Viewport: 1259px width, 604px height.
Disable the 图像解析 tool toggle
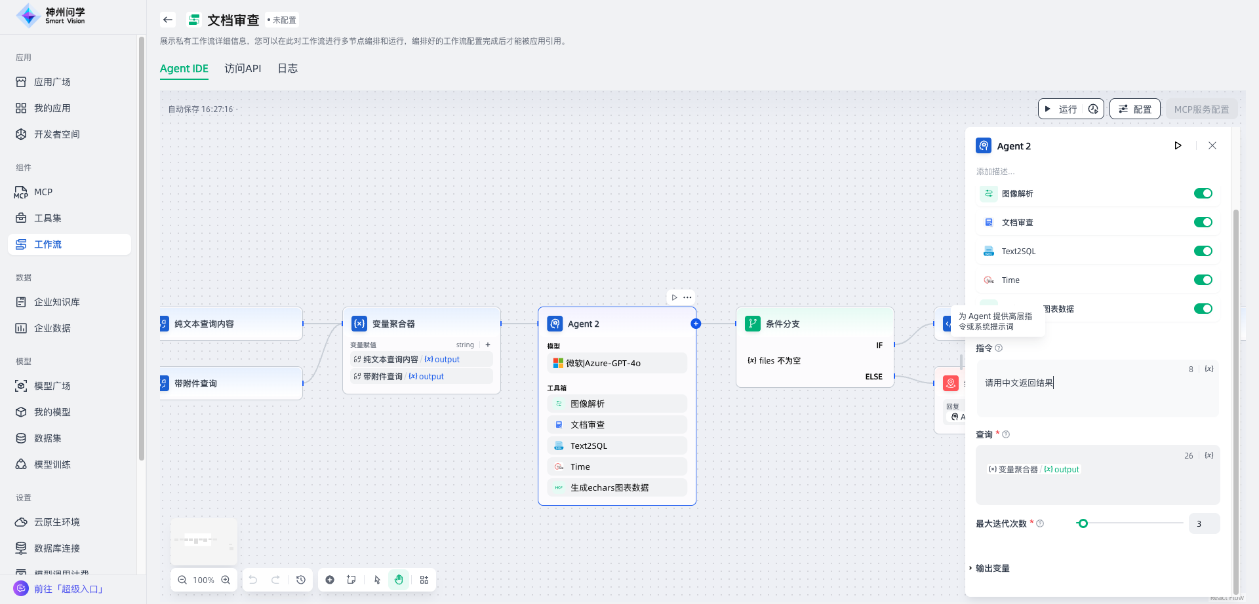(1203, 193)
